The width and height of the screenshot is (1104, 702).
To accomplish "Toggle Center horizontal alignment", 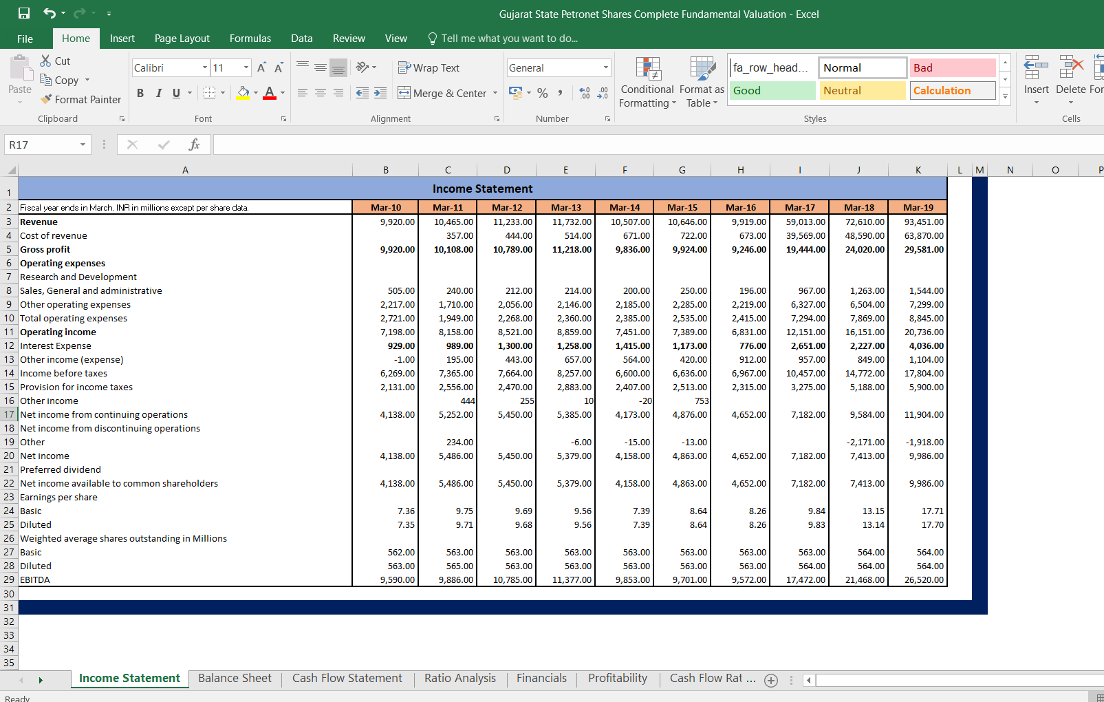I will [321, 93].
